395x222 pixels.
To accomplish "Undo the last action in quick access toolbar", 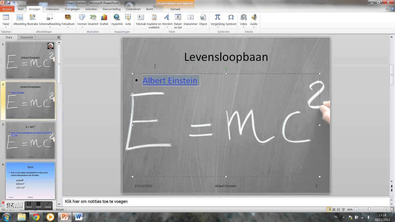I will (x=14, y=3).
